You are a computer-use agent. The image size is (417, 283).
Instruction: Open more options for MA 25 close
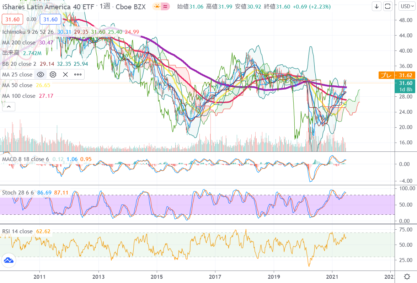[x=78, y=74]
